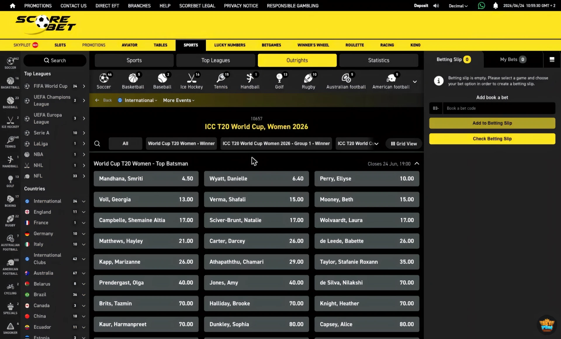Select Ice Hockey in left sidebar
561x339 pixels.
click(x=10, y=122)
